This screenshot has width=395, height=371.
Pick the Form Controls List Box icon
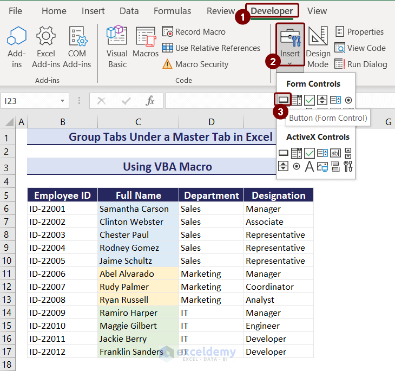point(335,100)
